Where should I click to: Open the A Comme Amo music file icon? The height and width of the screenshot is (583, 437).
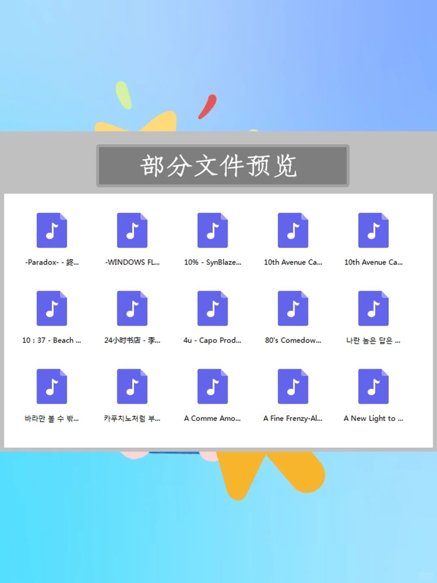coord(212,386)
